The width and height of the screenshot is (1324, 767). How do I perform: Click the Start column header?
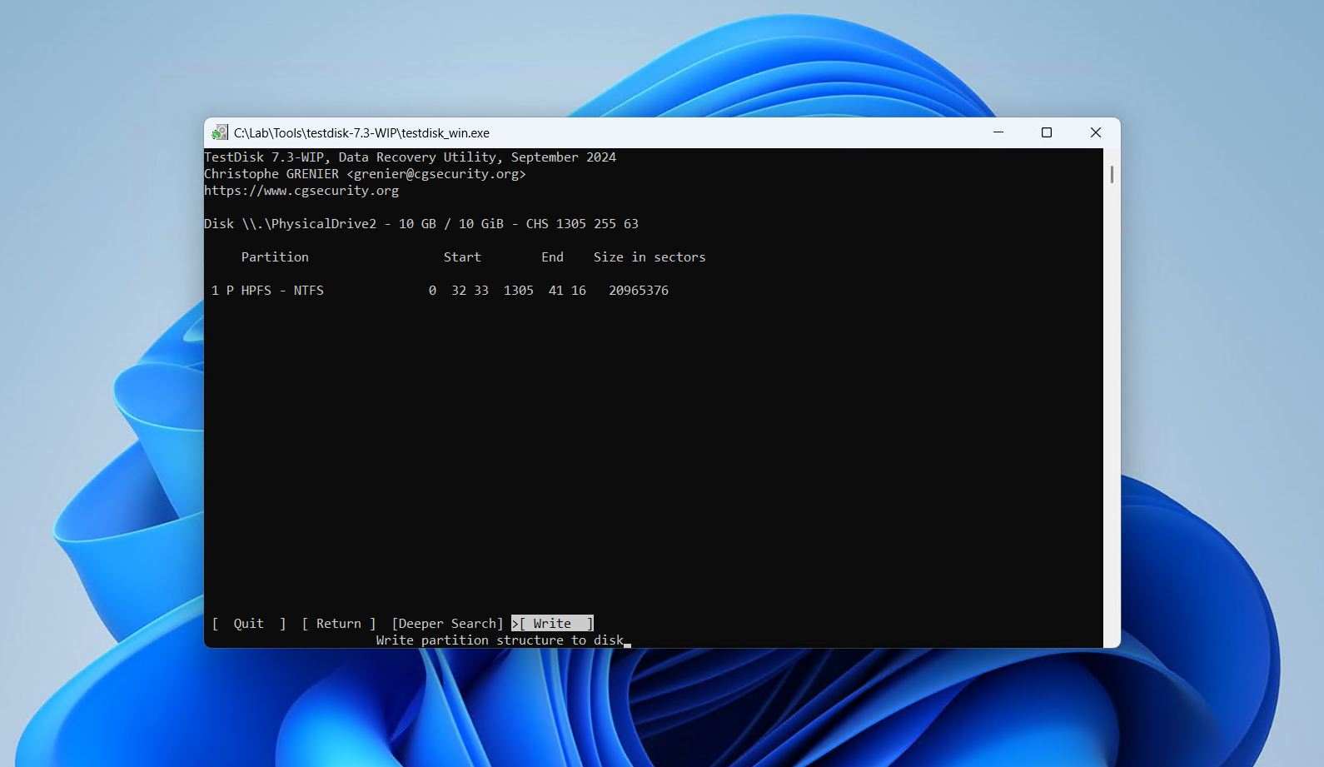[462, 257]
